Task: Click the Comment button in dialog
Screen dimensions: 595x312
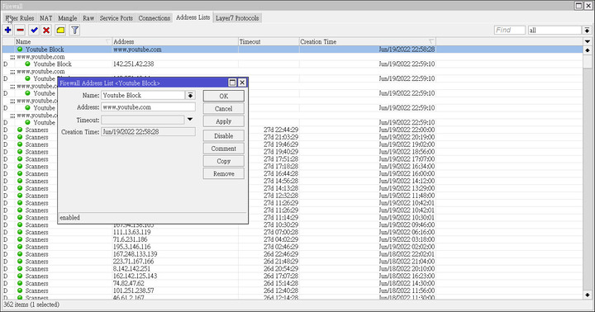Action: pyautogui.click(x=223, y=149)
